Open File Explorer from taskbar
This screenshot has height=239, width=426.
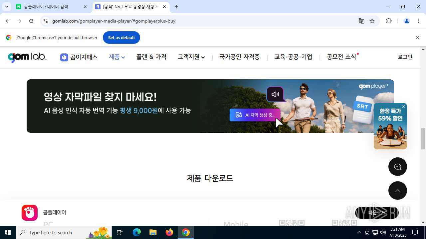(x=153, y=232)
